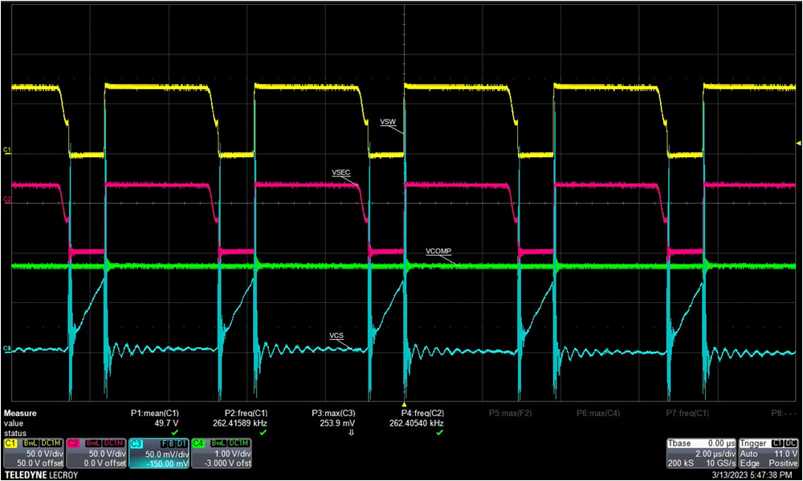803x481 pixels.
Task: Toggle the BwL badge on channel C4
Action: tap(218, 443)
